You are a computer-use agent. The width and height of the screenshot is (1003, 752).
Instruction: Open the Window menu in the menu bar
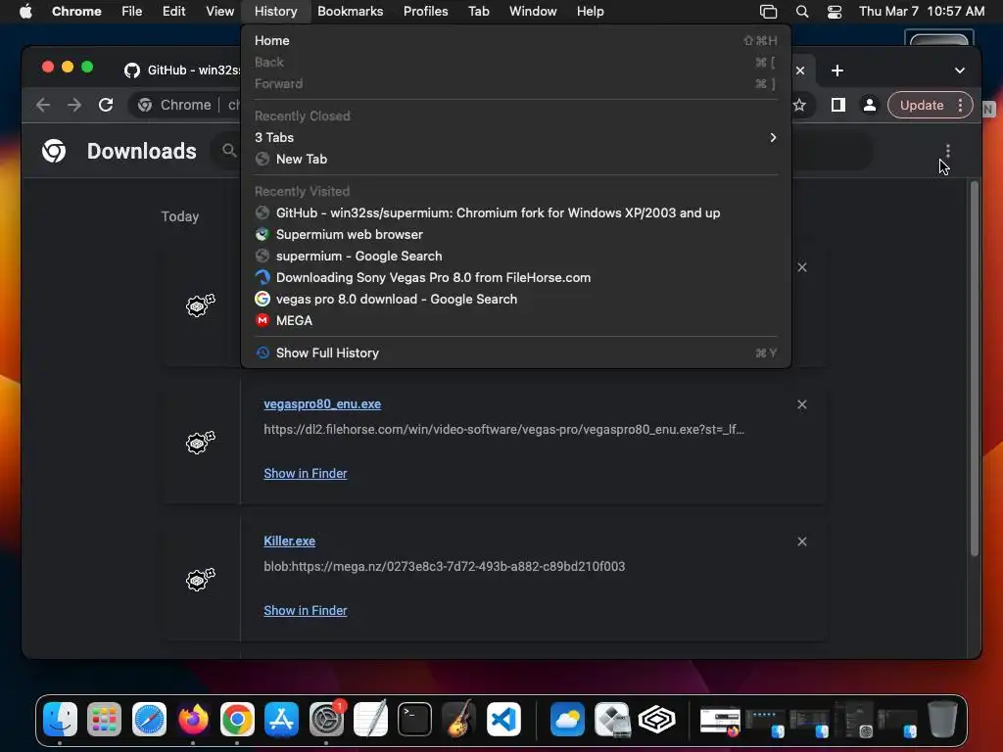[x=533, y=12]
